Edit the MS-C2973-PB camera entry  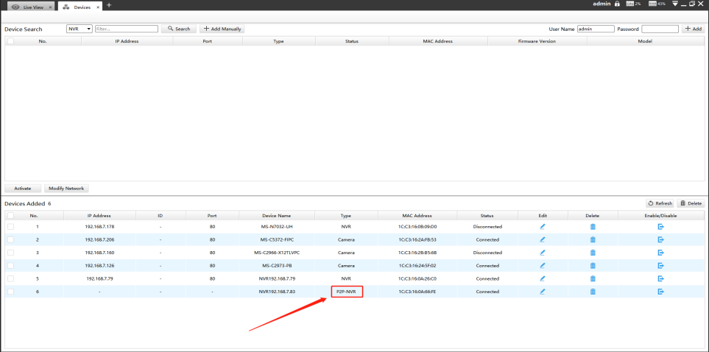543,266
